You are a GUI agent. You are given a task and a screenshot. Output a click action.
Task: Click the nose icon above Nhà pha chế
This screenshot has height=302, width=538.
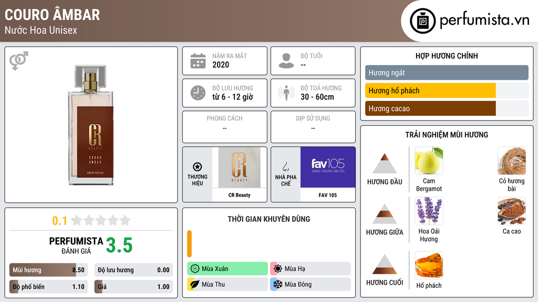285,167
